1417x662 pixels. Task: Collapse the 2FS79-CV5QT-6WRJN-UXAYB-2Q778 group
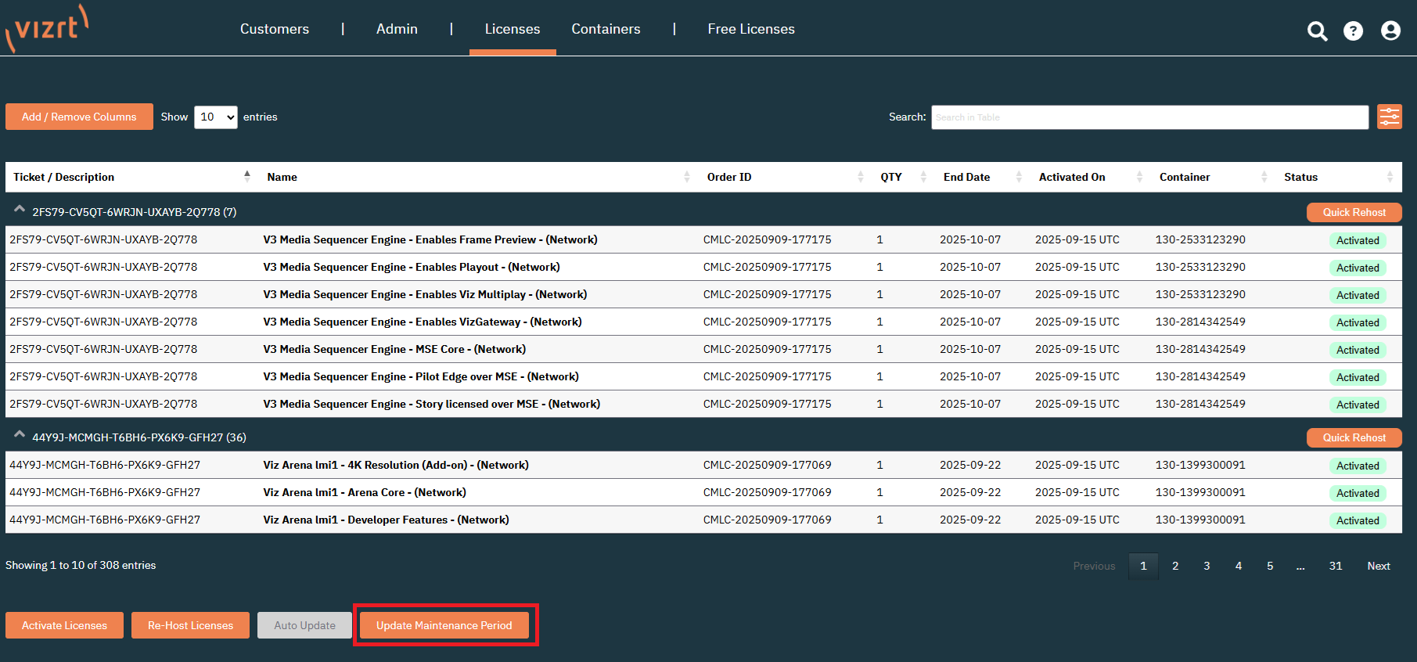click(20, 210)
